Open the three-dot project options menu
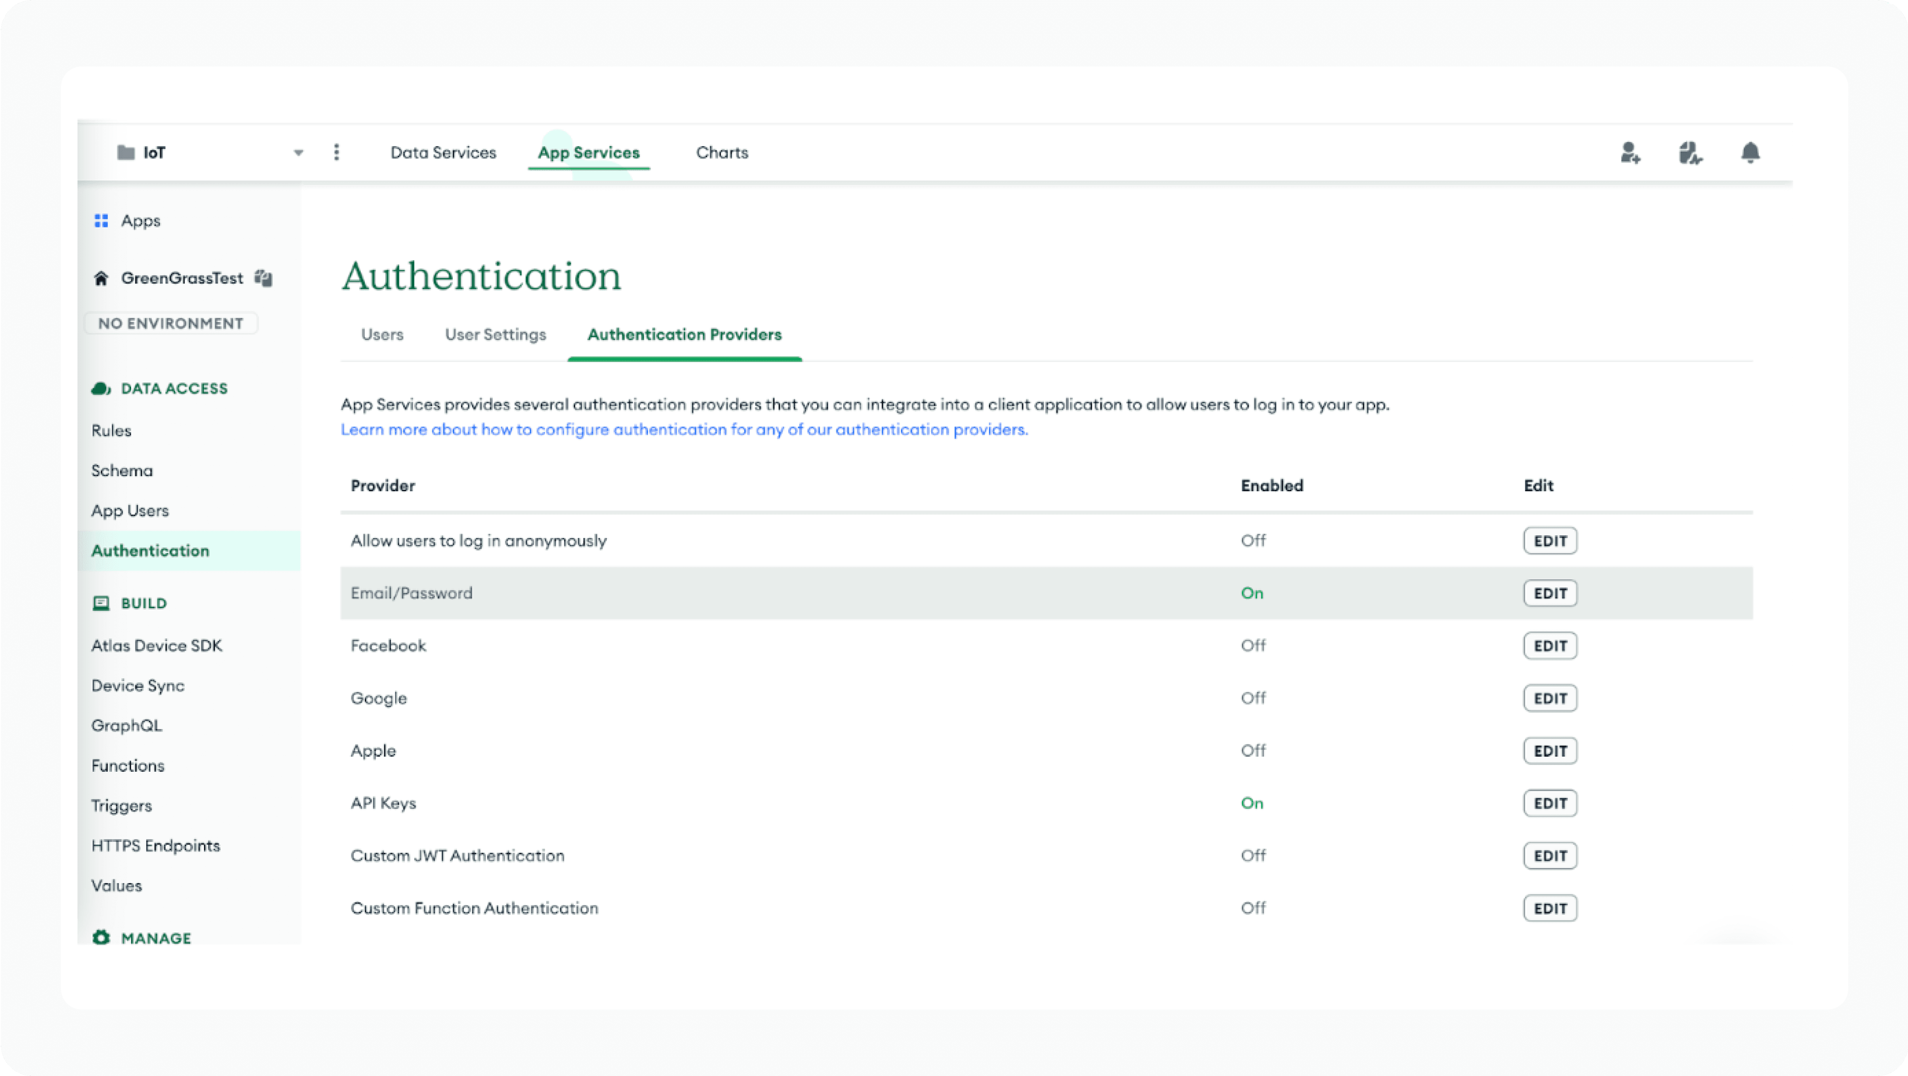Image resolution: width=1908 pixels, height=1076 pixels. click(x=336, y=152)
